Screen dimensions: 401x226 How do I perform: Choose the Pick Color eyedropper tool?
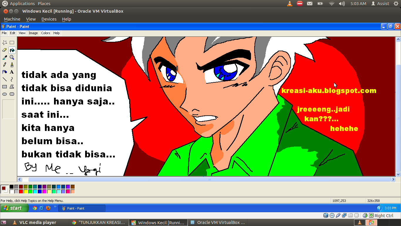tap(5, 57)
